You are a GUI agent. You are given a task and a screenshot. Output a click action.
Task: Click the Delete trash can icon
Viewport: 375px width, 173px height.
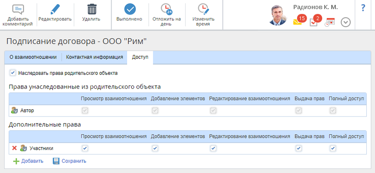(91, 10)
